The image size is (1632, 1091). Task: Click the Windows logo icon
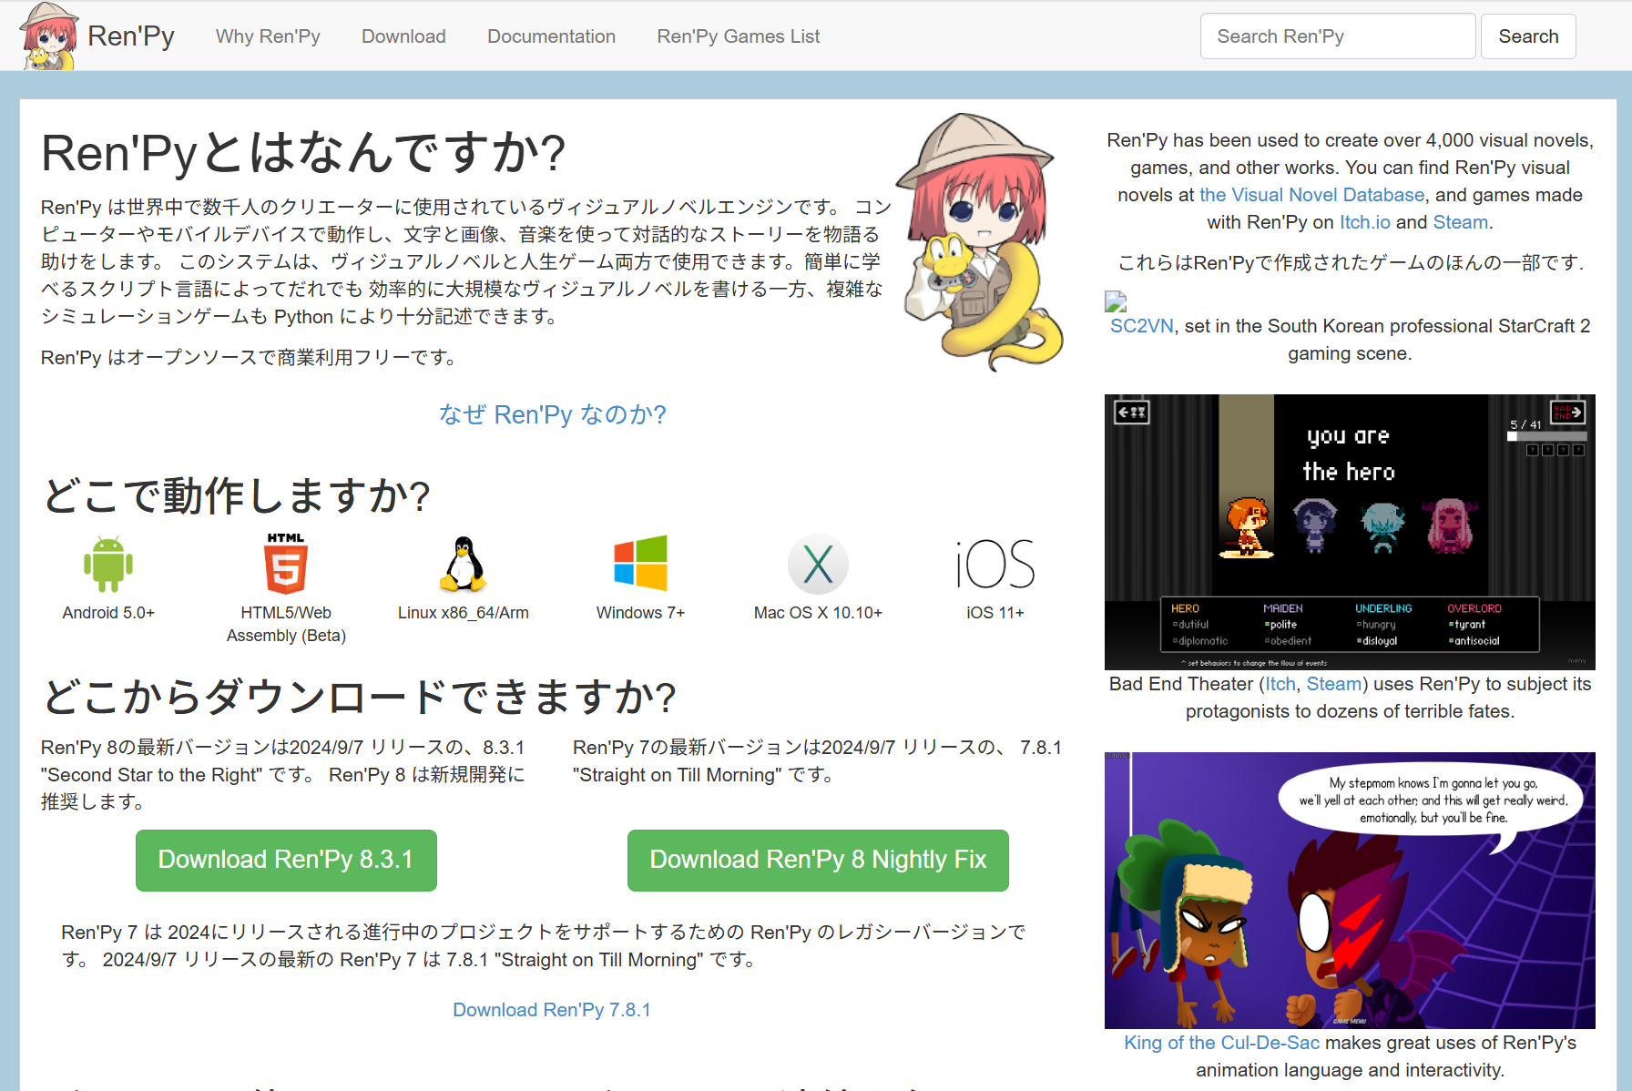[640, 564]
